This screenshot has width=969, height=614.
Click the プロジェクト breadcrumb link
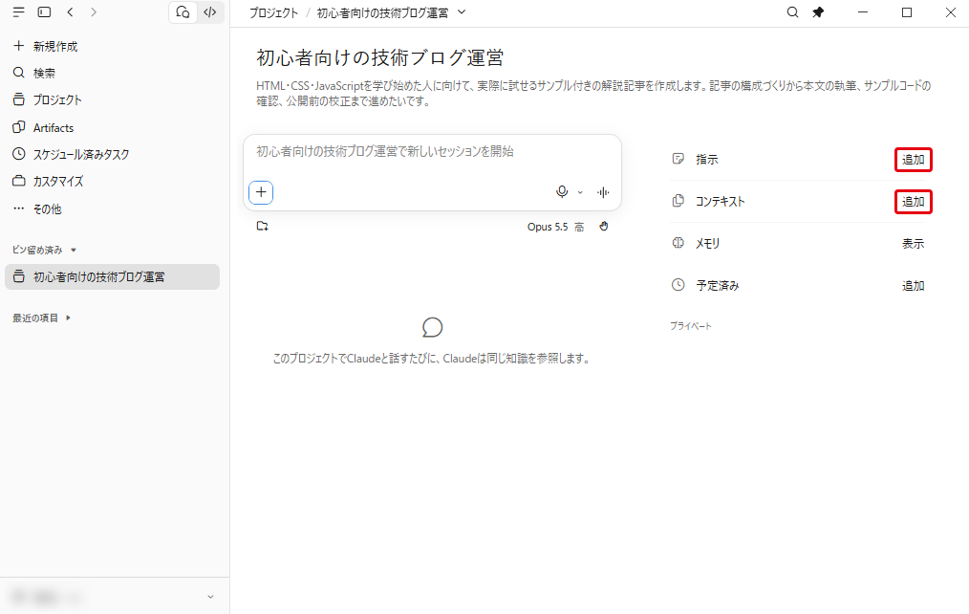(273, 13)
